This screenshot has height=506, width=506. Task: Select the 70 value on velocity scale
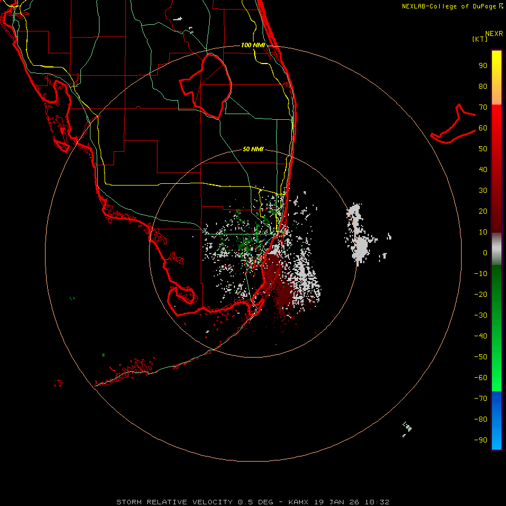point(483,107)
